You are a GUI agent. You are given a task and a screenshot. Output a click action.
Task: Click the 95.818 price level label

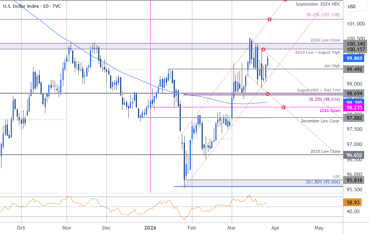pos(354,180)
